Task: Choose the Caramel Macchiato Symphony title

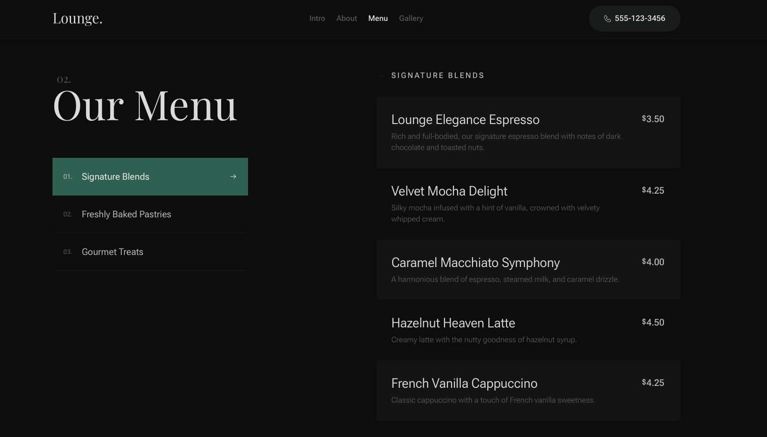Action: [475, 263]
